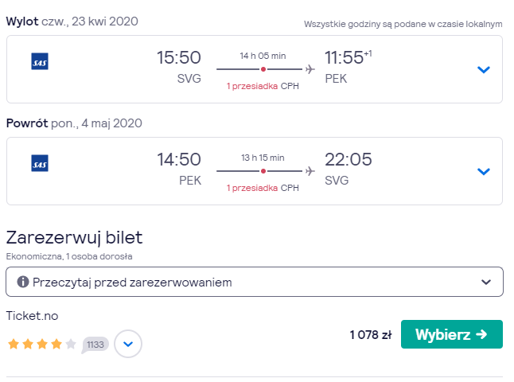Click the 1 przesiadka CPH label on outbound
The image size is (514, 382).
pos(263,86)
